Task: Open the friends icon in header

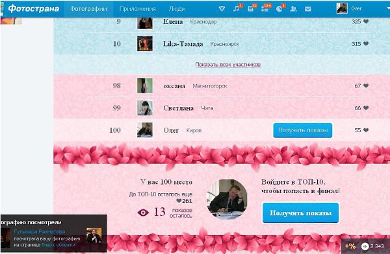Action: [294, 9]
